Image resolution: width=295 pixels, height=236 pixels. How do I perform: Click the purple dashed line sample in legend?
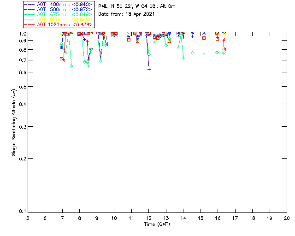(29, 4)
